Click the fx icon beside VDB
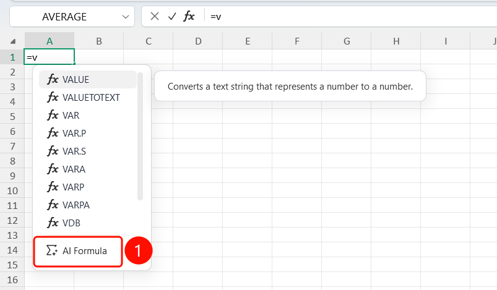This screenshot has width=497, height=290. (53, 223)
